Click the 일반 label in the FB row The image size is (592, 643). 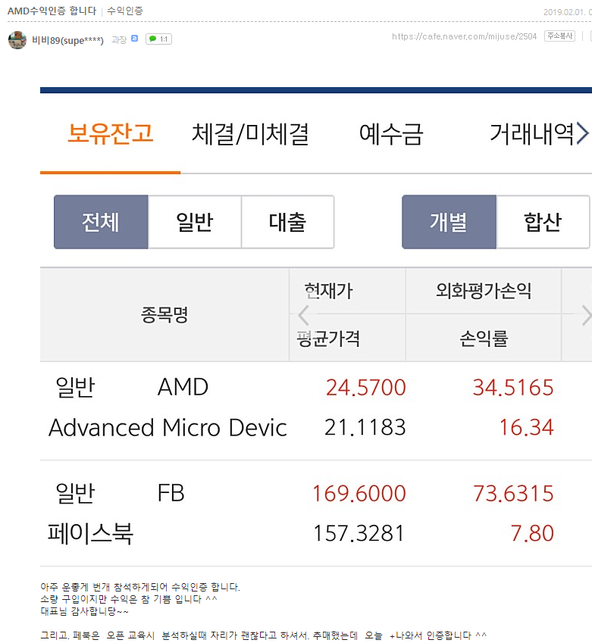click(75, 493)
